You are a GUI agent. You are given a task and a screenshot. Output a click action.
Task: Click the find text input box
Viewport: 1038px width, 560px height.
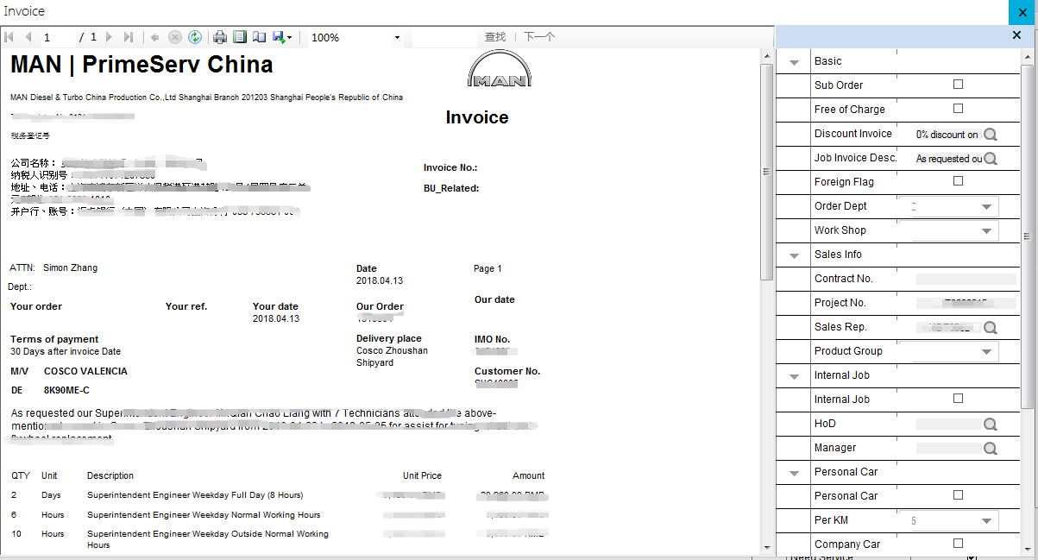[444, 37]
